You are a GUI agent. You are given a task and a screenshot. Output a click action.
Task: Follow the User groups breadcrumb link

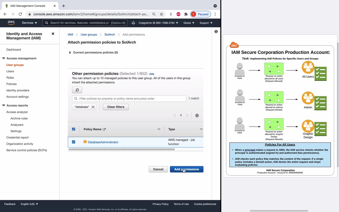click(89, 34)
